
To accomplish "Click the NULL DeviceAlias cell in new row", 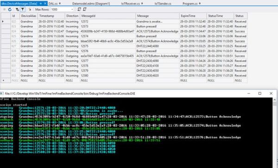I will click(28, 81).
